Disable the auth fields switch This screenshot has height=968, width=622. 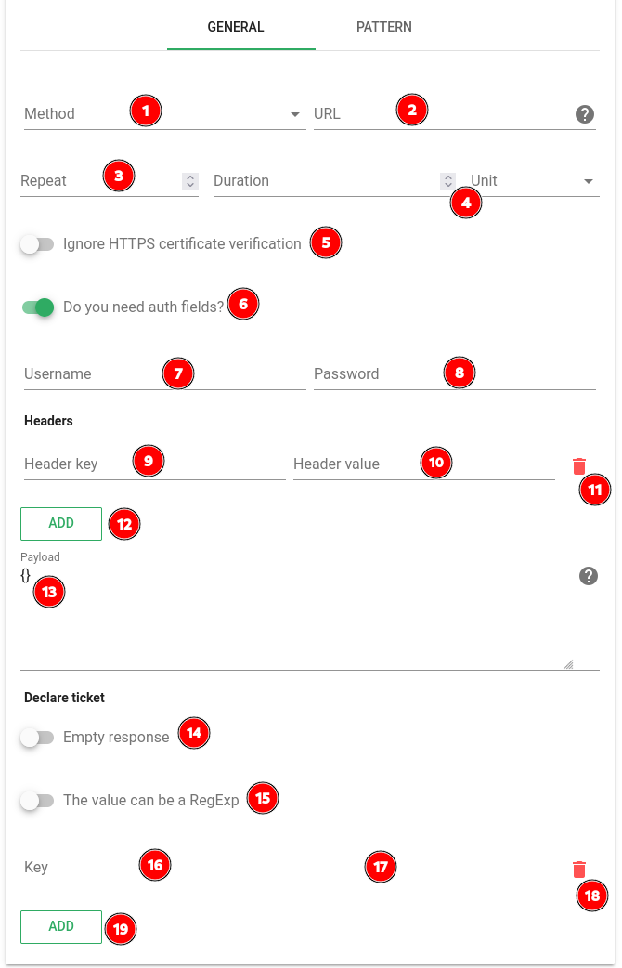coord(37,307)
